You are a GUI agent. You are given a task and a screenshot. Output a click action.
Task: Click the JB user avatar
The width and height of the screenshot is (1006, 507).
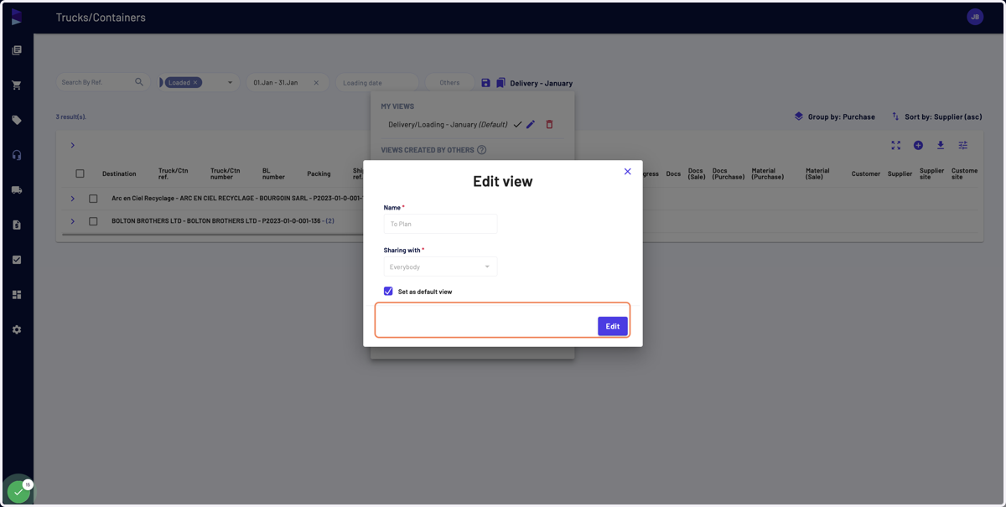975,17
